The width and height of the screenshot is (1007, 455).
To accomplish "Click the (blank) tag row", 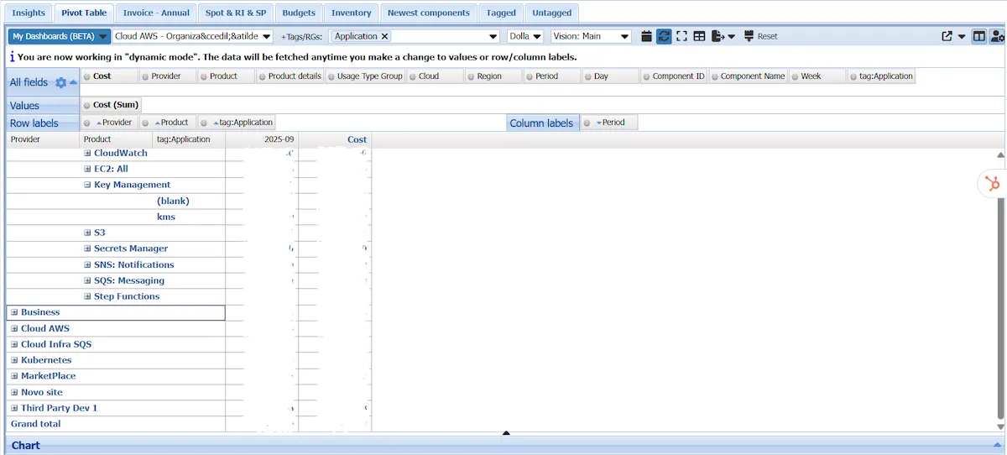I will pos(173,201).
